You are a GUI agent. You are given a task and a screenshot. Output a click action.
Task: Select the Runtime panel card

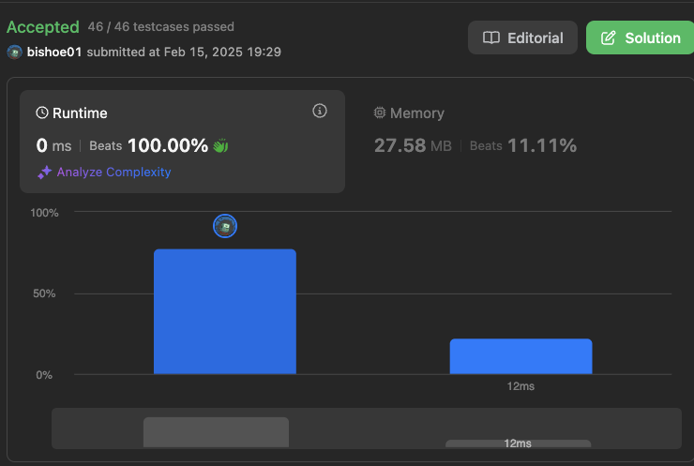point(182,142)
